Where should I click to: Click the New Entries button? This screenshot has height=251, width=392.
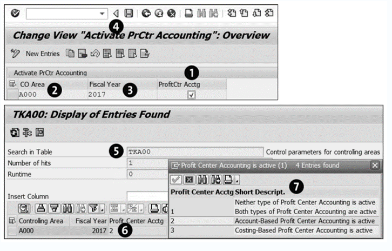point(42,54)
